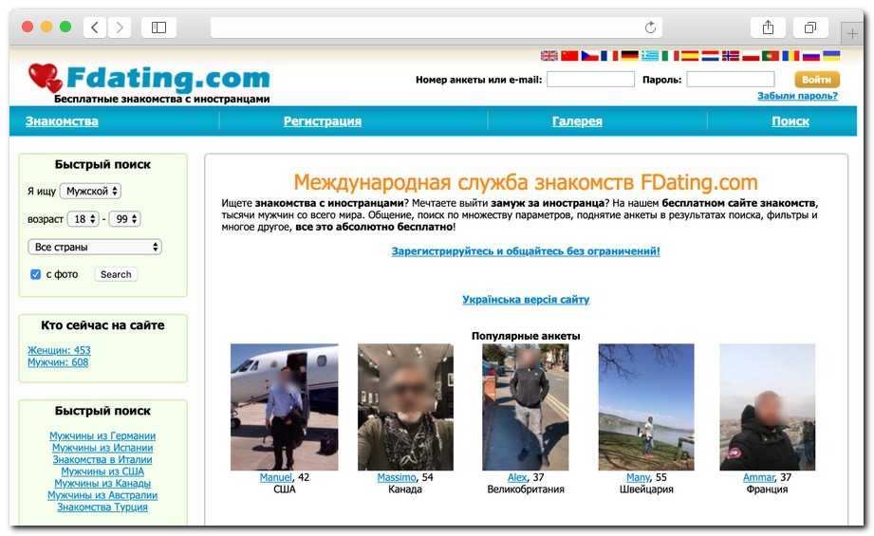This screenshot has width=874, height=536.
Task: Choose the Czech flag language
Action: click(589, 56)
